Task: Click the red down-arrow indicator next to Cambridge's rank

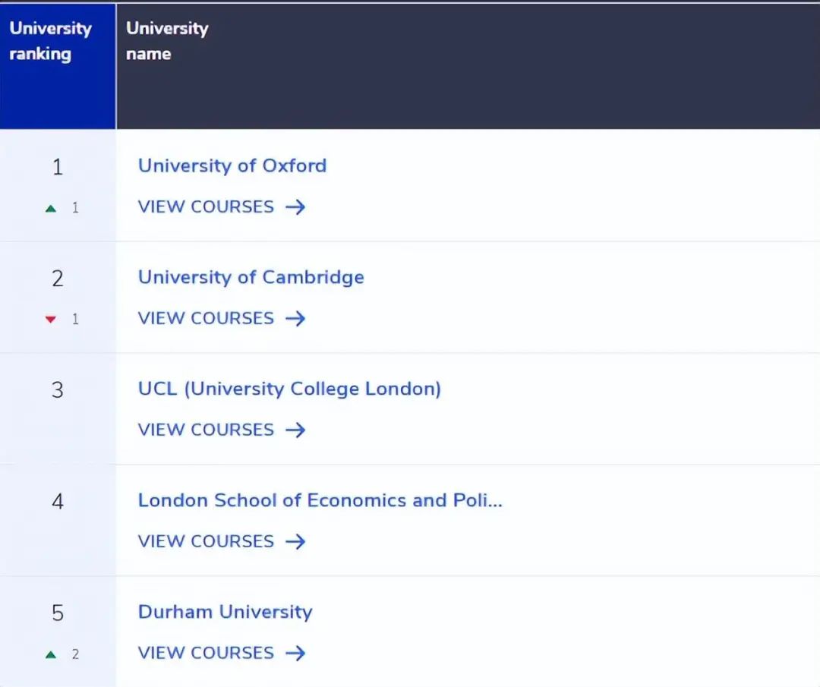Action: pyautogui.click(x=50, y=319)
